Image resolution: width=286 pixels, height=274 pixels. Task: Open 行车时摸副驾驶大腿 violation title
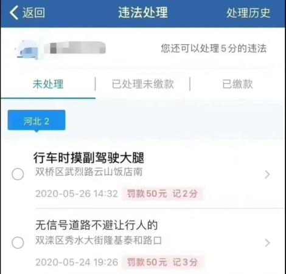pos(89,157)
